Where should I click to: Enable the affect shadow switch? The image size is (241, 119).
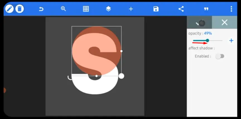coord(220,56)
